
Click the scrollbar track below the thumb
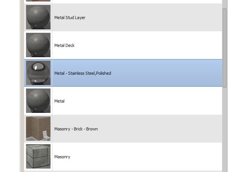[x=225, y=130]
